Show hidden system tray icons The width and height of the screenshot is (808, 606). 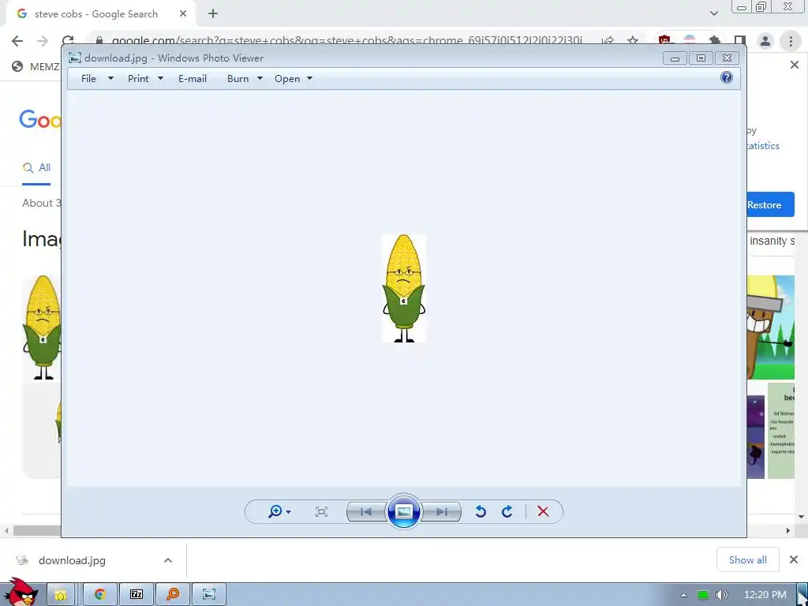[683, 595]
